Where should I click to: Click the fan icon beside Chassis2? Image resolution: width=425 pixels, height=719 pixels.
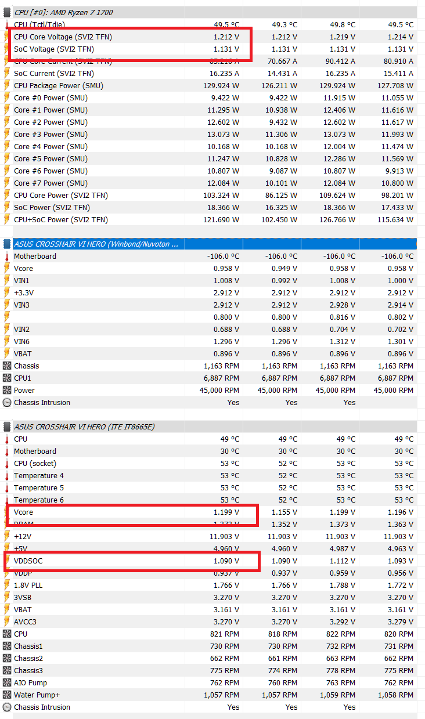click(x=7, y=658)
